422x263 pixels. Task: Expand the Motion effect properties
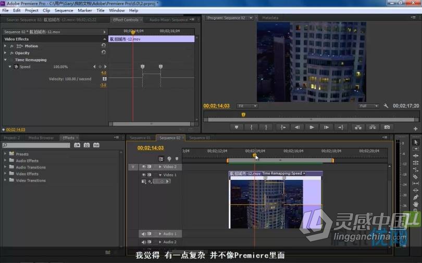click(5, 46)
